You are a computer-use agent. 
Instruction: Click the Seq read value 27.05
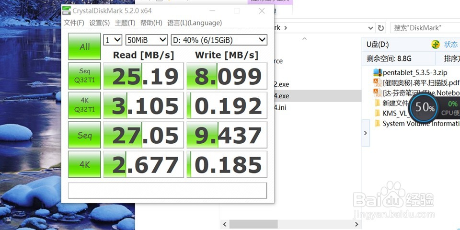[x=143, y=135]
